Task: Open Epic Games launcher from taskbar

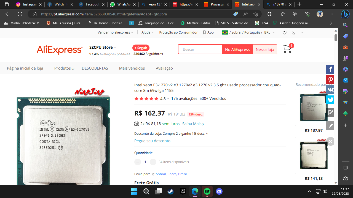Action: 183,191
